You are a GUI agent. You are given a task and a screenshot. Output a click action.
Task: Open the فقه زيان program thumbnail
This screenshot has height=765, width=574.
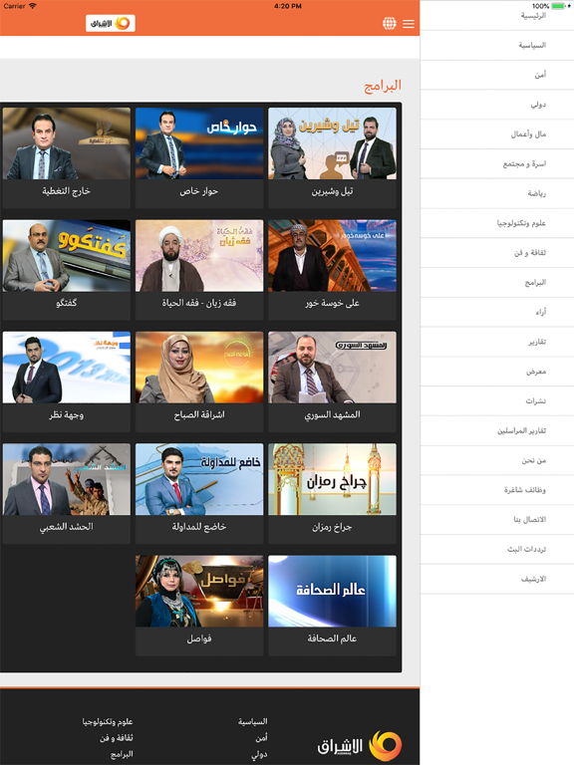199,255
